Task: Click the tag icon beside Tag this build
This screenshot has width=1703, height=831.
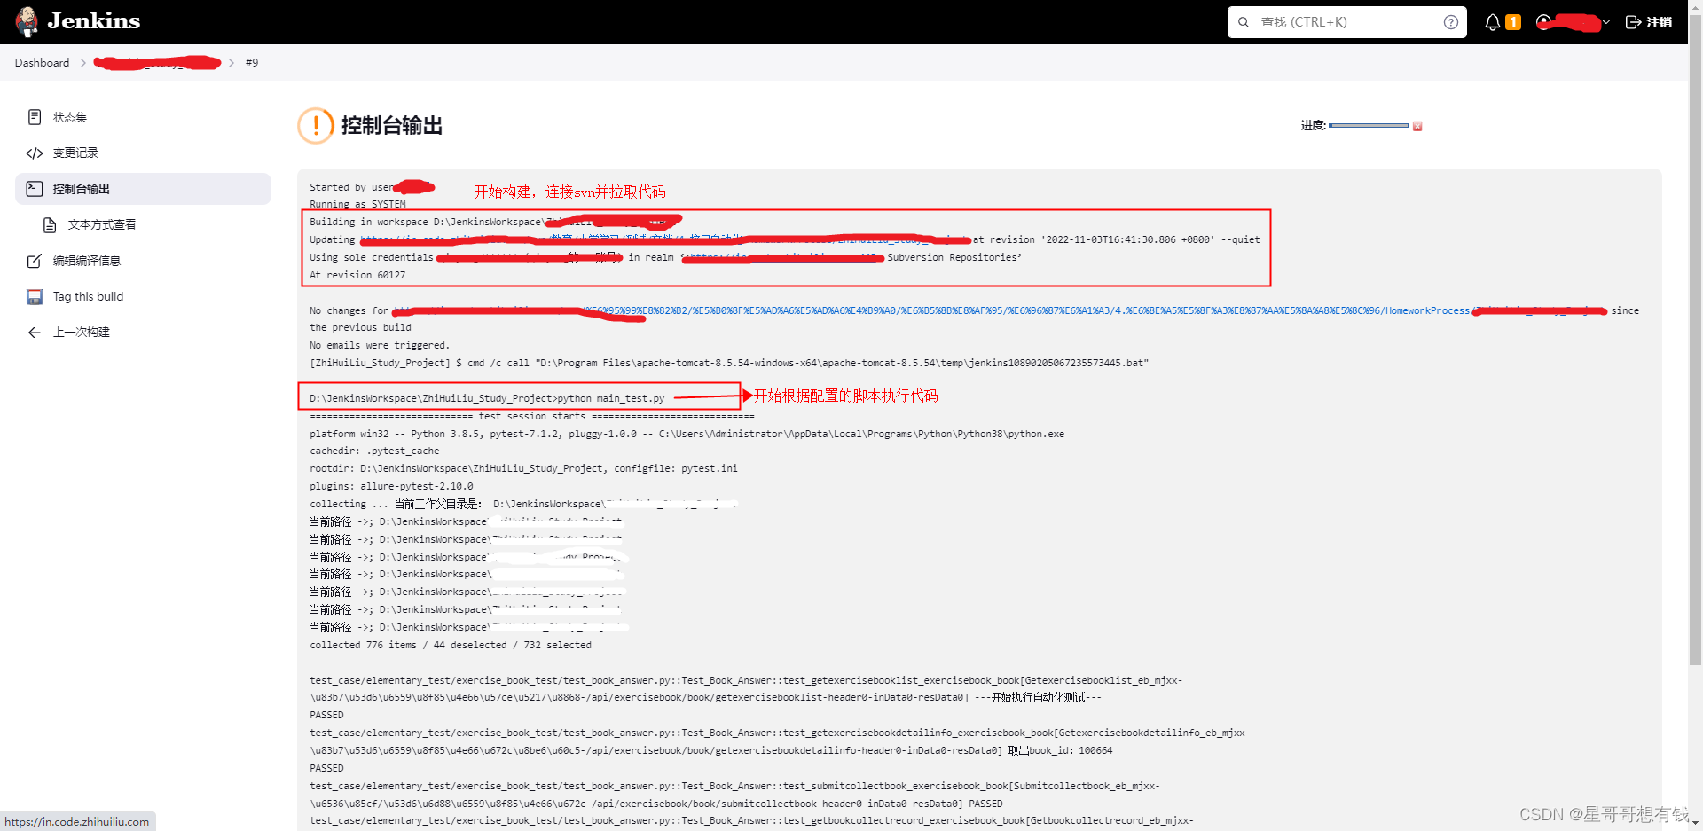Action: pyautogui.click(x=35, y=296)
